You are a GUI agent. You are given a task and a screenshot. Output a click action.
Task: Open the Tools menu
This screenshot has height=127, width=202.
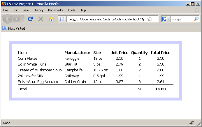click(x=71, y=10)
